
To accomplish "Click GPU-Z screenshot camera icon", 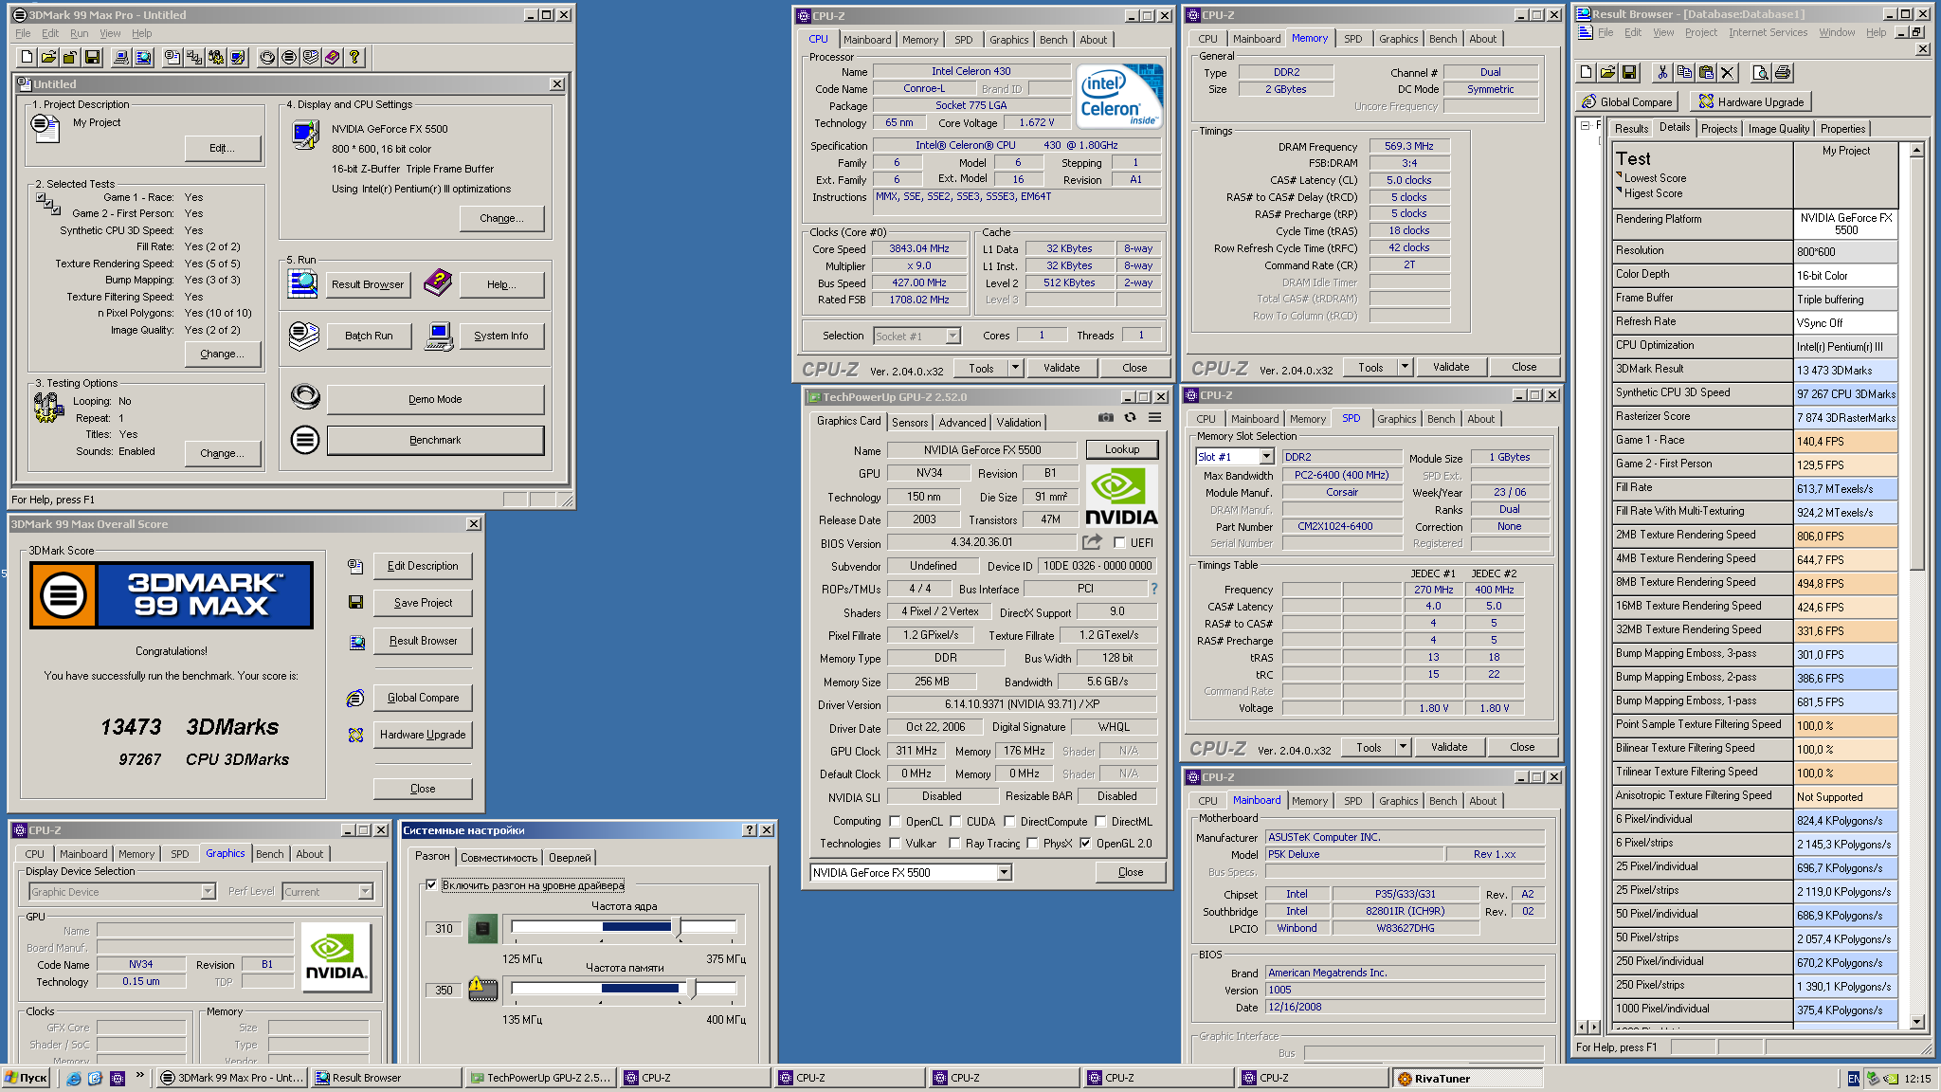I will 1105,417.
